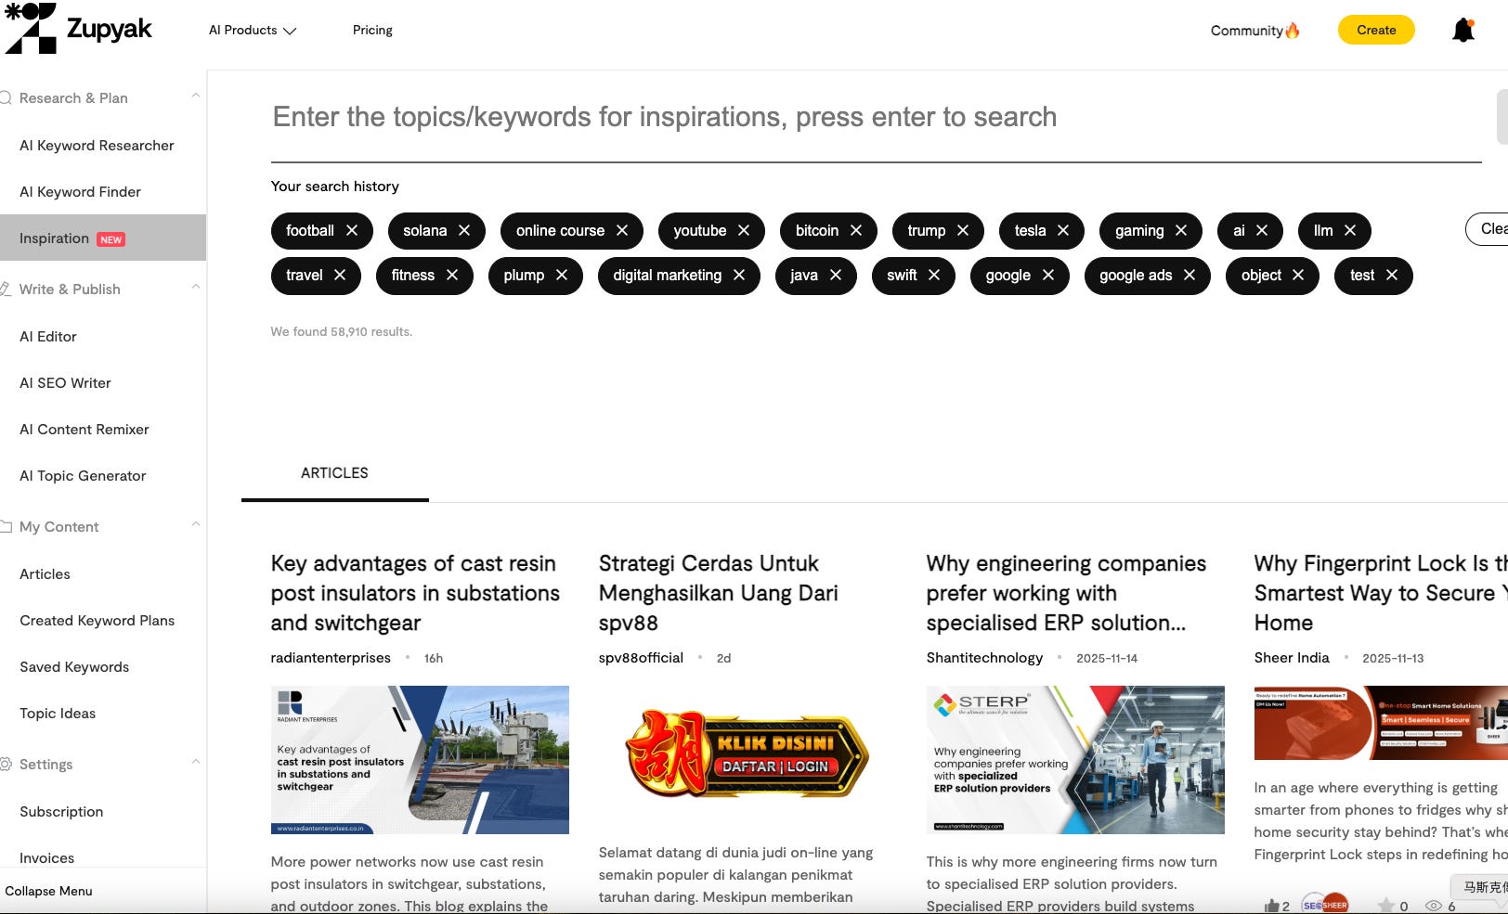Remove the football search chip

click(352, 230)
